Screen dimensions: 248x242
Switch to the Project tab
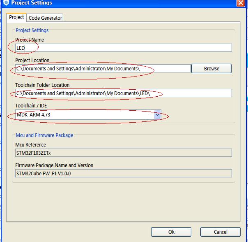point(16,17)
